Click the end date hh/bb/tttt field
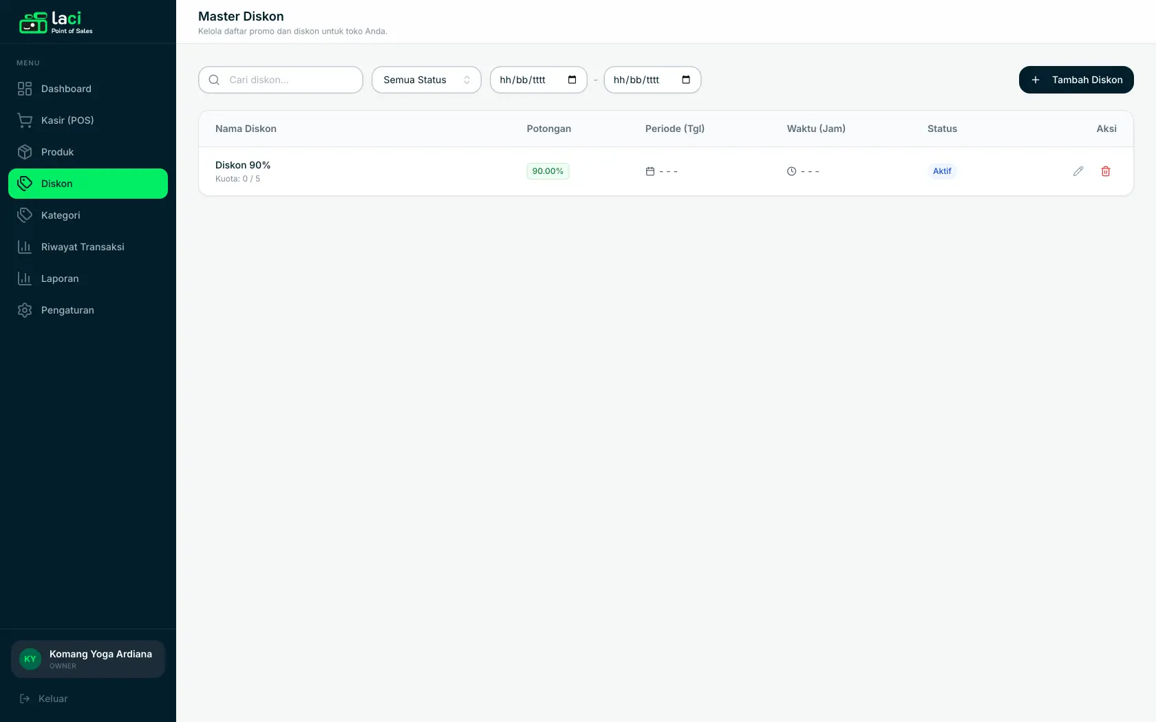Screen dimensions: 1156x722 652,80
